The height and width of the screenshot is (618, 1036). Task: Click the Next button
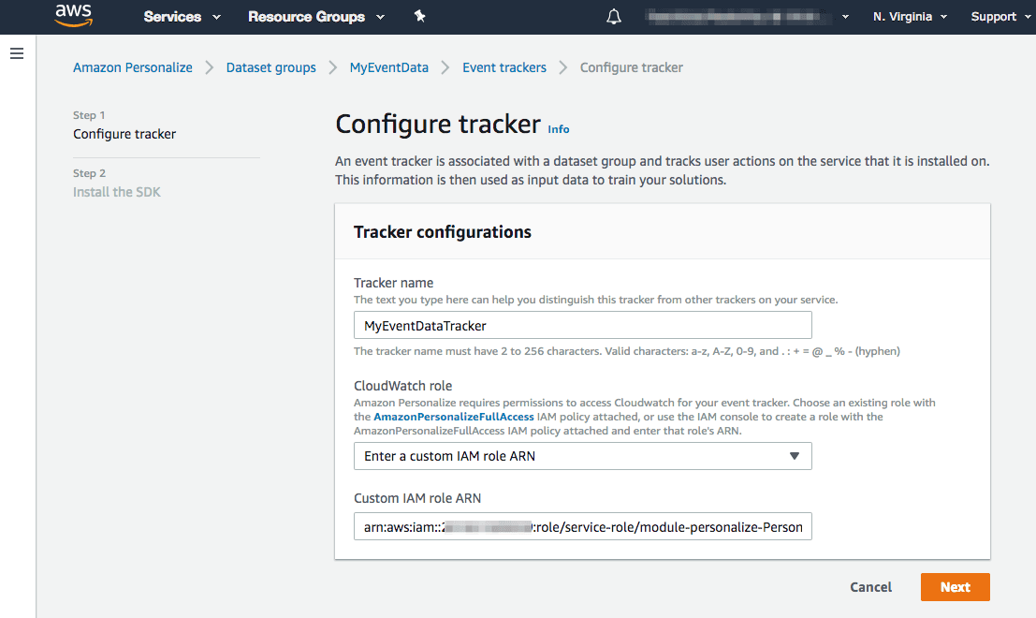click(955, 587)
